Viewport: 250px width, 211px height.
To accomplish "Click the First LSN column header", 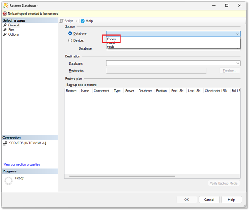I will pos(177,91).
